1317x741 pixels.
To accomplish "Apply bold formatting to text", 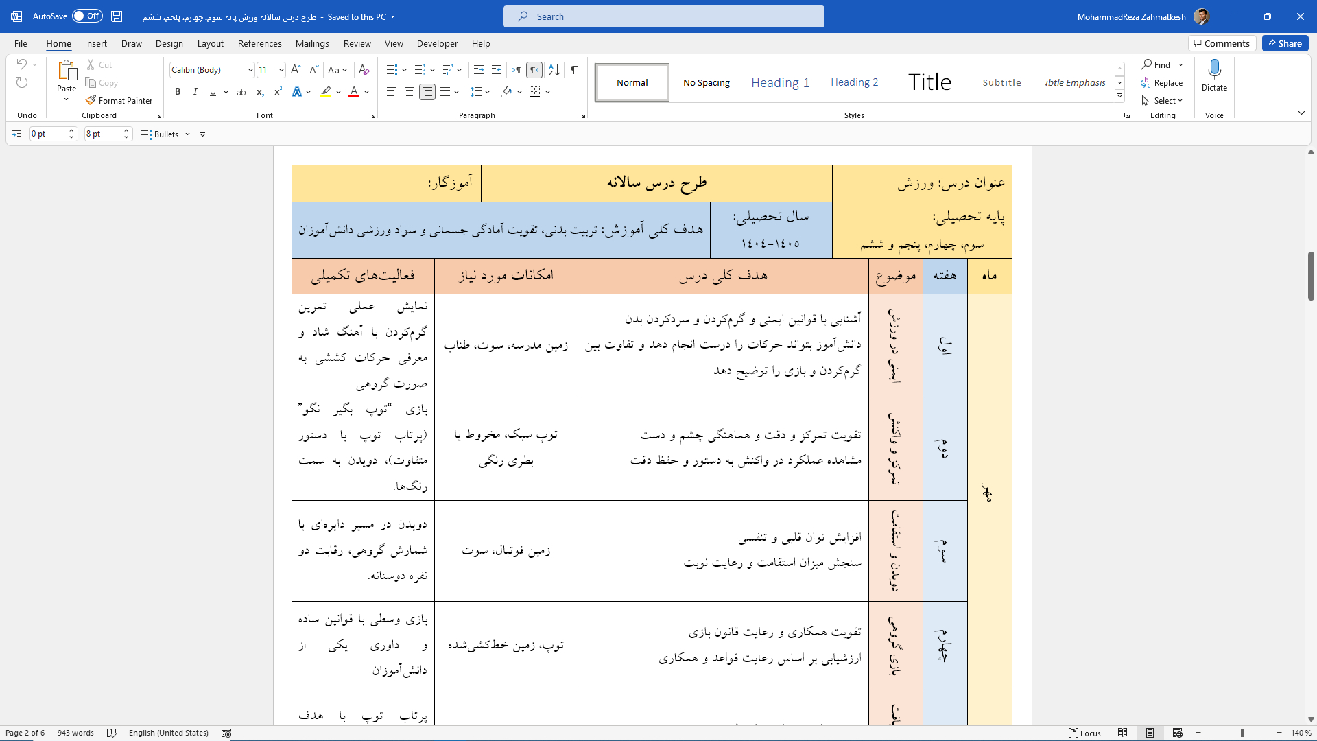I will [177, 91].
